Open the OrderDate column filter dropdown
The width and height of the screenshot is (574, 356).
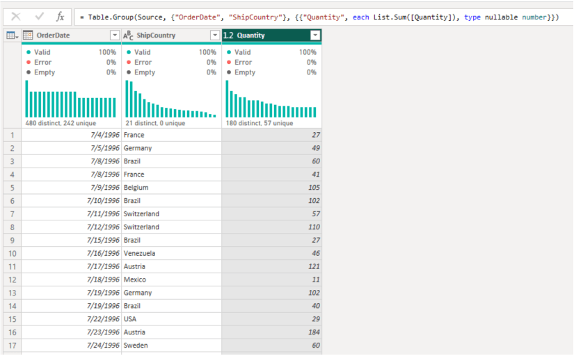point(115,35)
